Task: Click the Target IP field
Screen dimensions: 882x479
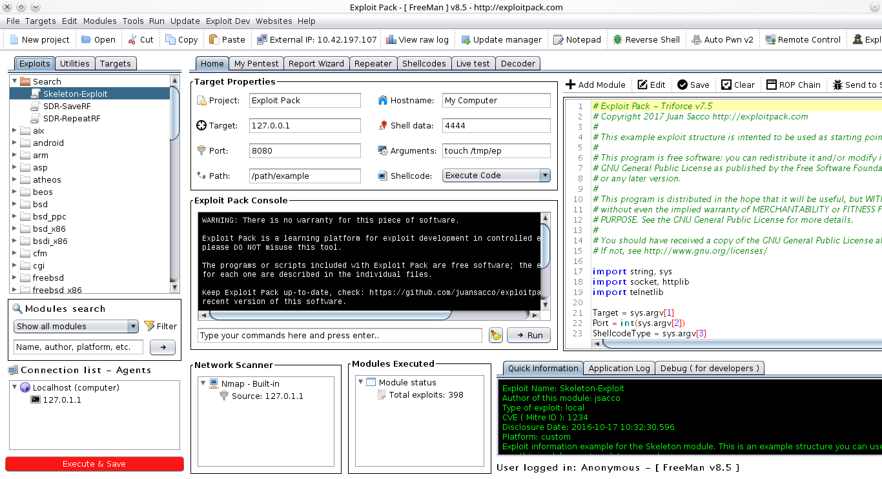Action: click(x=305, y=125)
